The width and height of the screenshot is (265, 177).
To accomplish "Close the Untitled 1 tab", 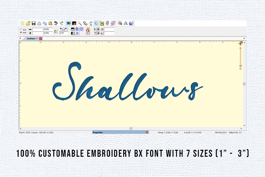I will pyautogui.click(x=41, y=39).
